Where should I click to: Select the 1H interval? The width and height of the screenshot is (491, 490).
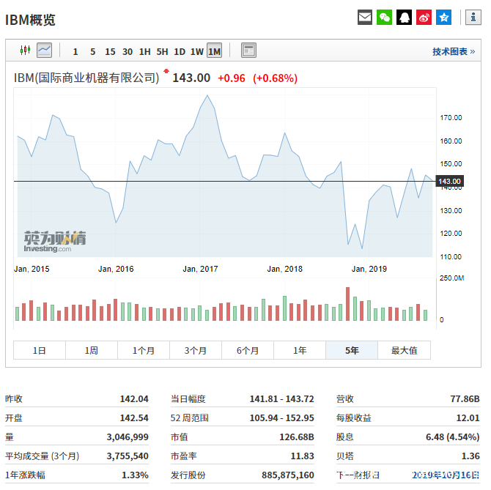tap(144, 51)
